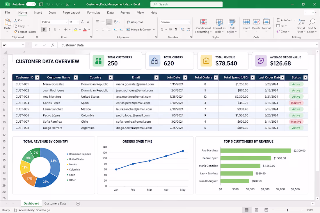This screenshot has width=320, height=213.
Task: Open the Country column filter dropdown
Action: click(111, 78)
